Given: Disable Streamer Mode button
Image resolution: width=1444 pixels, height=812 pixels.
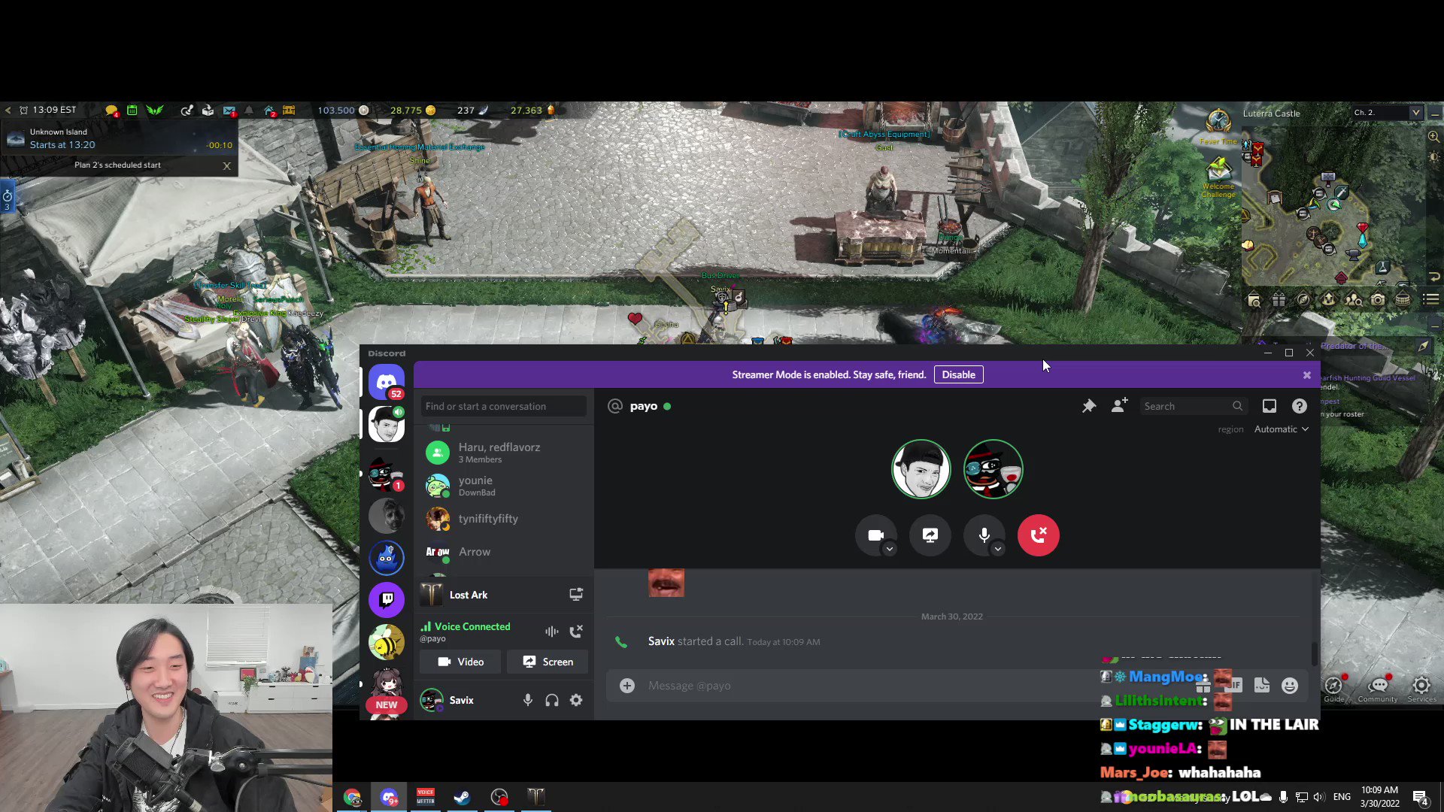Looking at the screenshot, I should pyautogui.click(x=959, y=374).
